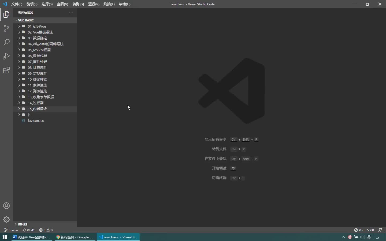Click the vue_basic VS Code taskbar item
This screenshot has height=241, width=386.
coord(118,237)
